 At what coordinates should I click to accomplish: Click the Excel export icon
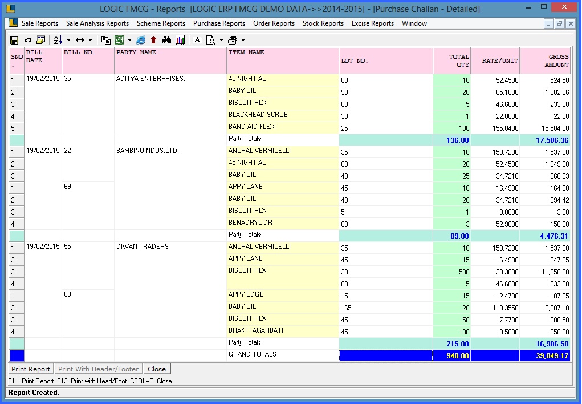click(x=119, y=40)
